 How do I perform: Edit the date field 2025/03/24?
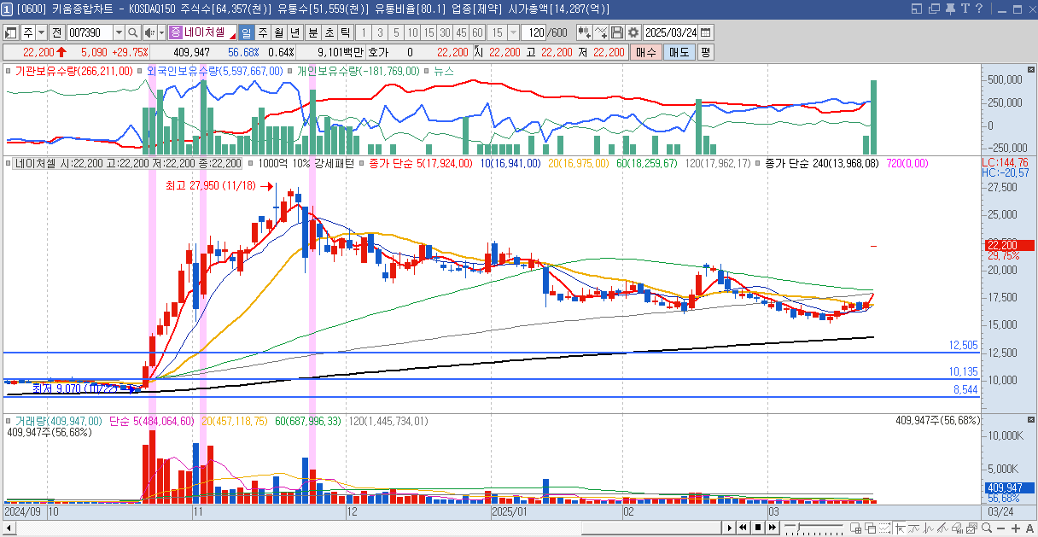click(671, 32)
